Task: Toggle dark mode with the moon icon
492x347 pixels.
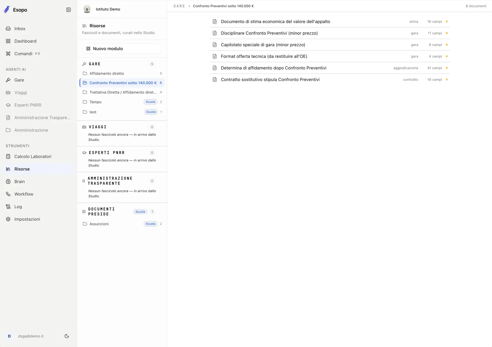Action: click(x=67, y=336)
